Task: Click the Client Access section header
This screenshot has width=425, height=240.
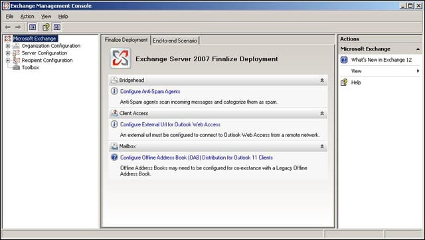Action: click(218, 114)
